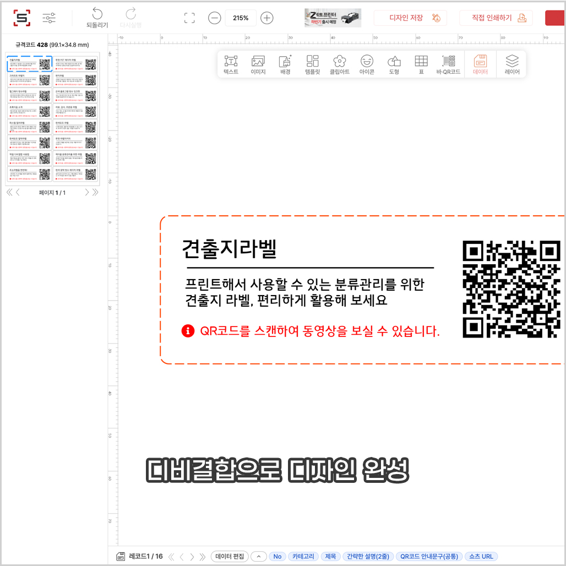
Task: Click the 쇼츠 URL field tag
Action: pyautogui.click(x=481, y=556)
